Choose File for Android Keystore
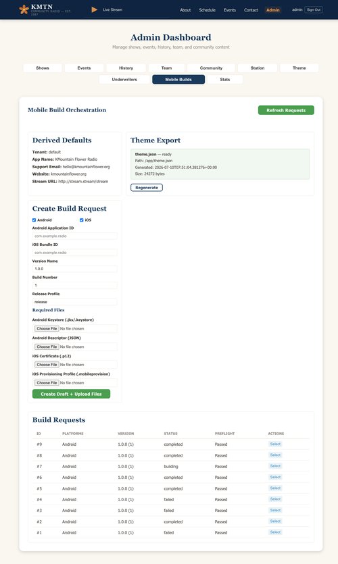Screen dimensions: 338x564 click(47, 329)
